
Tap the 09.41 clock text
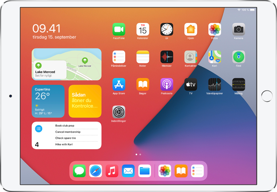click(47, 28)
